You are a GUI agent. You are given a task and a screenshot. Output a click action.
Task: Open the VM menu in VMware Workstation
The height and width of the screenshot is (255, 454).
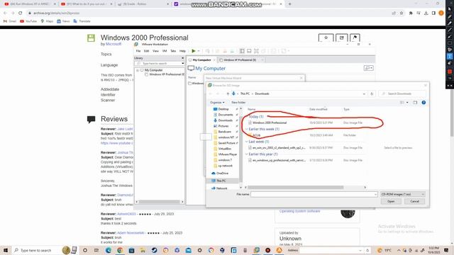click(165, 51)
